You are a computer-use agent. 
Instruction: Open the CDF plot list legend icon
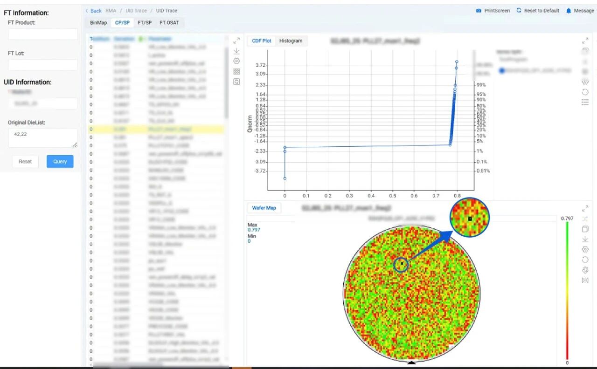pos(585,102)
